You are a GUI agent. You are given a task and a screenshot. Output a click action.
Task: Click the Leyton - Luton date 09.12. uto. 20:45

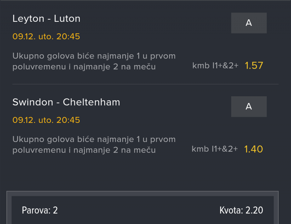(x=46, y=37)
